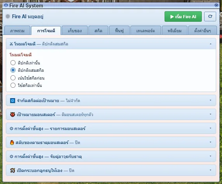Expand สลับของตามธาตุมอนสเตอร์ section arrow
This screenshot has width=222, height=184.
tap(210, 142)
